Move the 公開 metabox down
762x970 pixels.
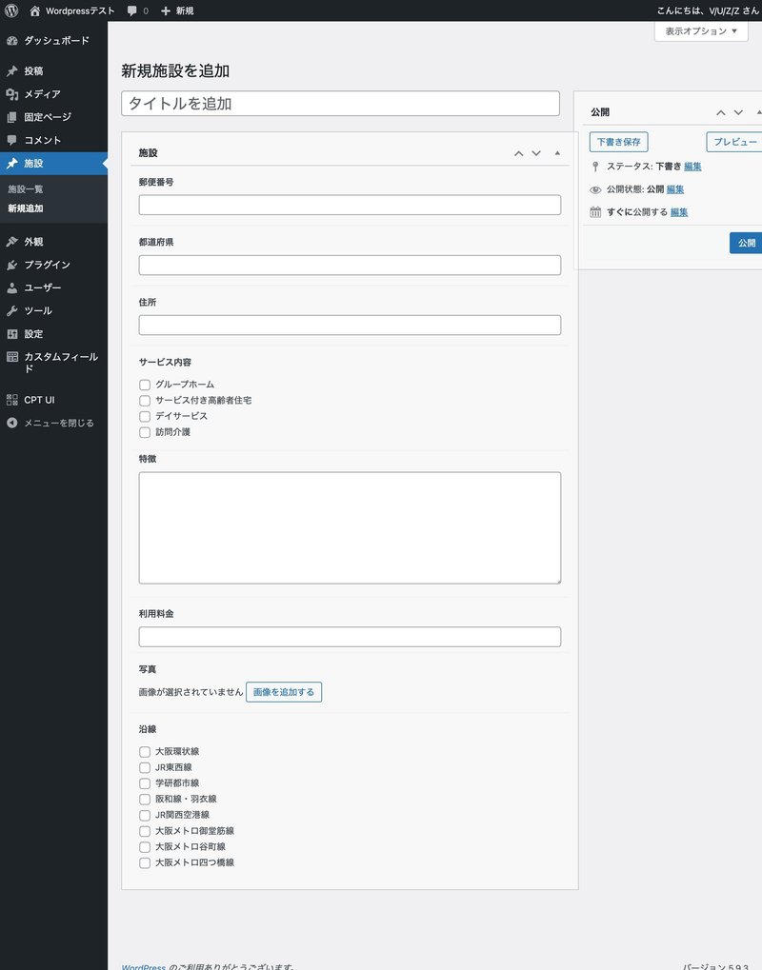738,112
